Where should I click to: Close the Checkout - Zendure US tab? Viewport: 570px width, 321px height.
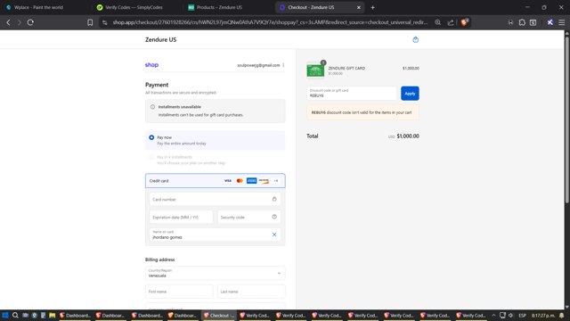click(x=358, y=7)
